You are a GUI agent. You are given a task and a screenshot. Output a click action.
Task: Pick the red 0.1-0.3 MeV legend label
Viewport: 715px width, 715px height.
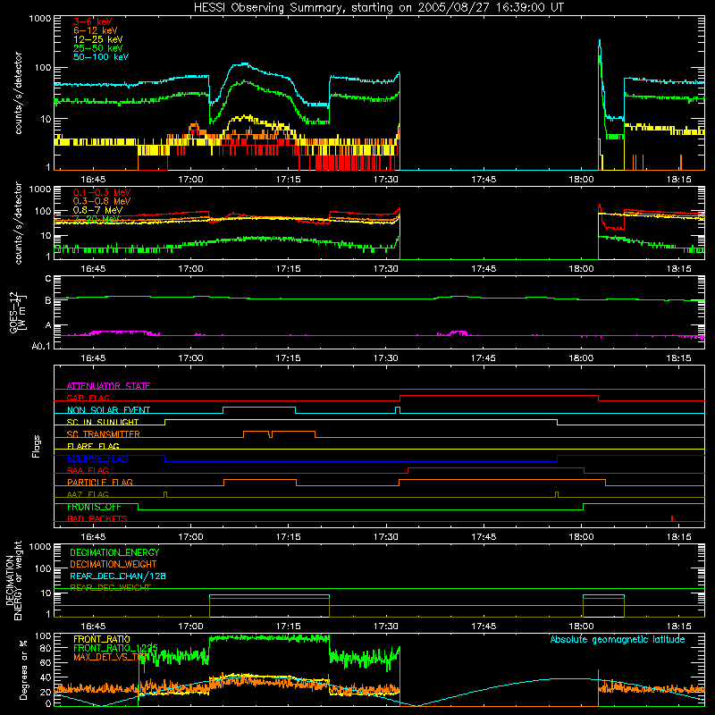pos(102,192)
